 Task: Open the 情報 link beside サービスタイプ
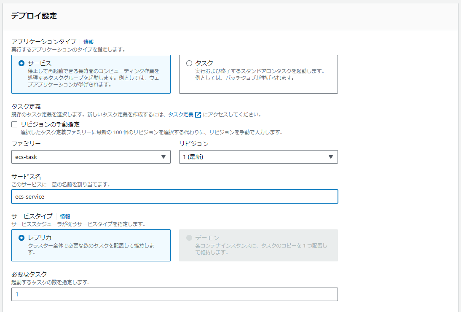click(65, 216)
